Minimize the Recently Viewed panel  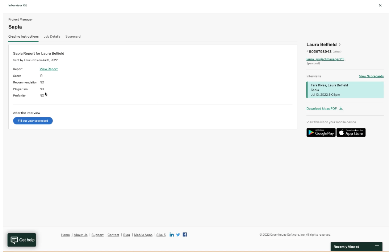(377, 245)
